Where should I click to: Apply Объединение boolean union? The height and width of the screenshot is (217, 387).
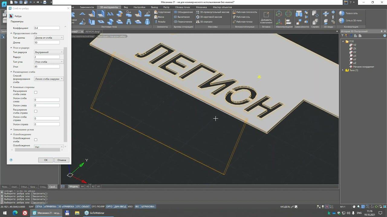click(183, 12)
